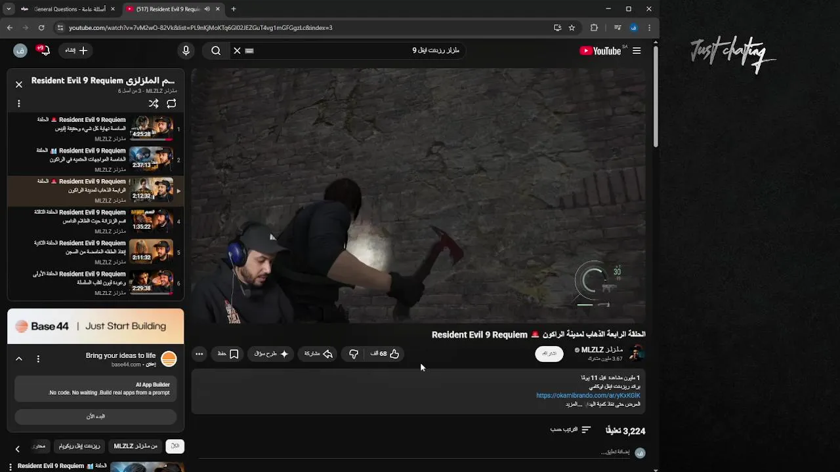Subscribe to the MLZLZ channel
This screenshot has height=472, width=840.
click(549, 353)
